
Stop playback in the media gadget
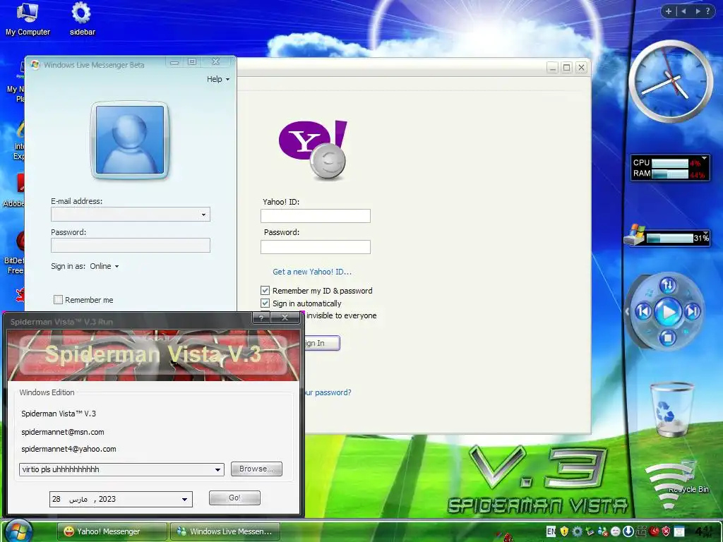point(667,337)
